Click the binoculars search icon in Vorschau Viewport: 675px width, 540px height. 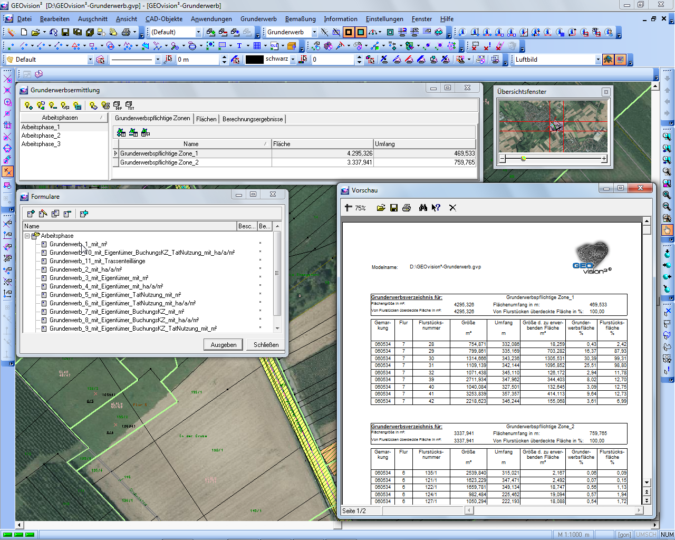423,208
